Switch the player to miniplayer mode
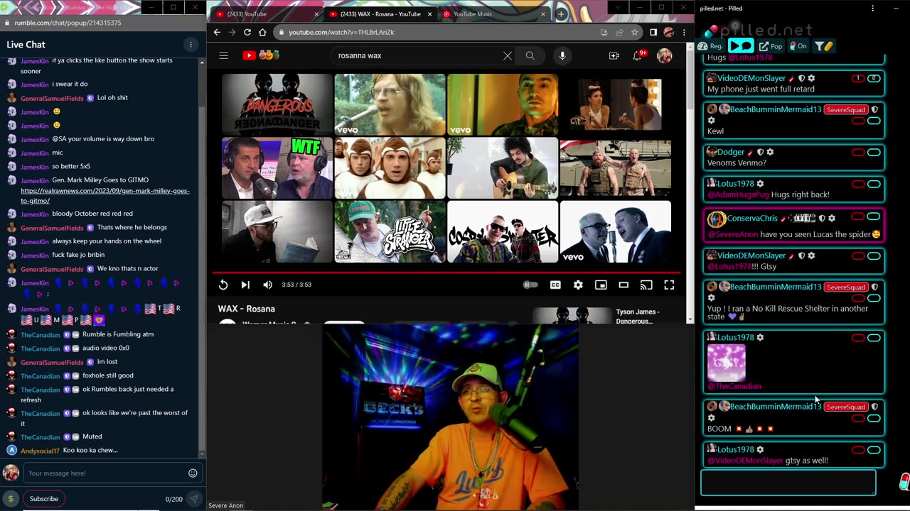This screenshot has width=910, height=511. coord(601,285)
